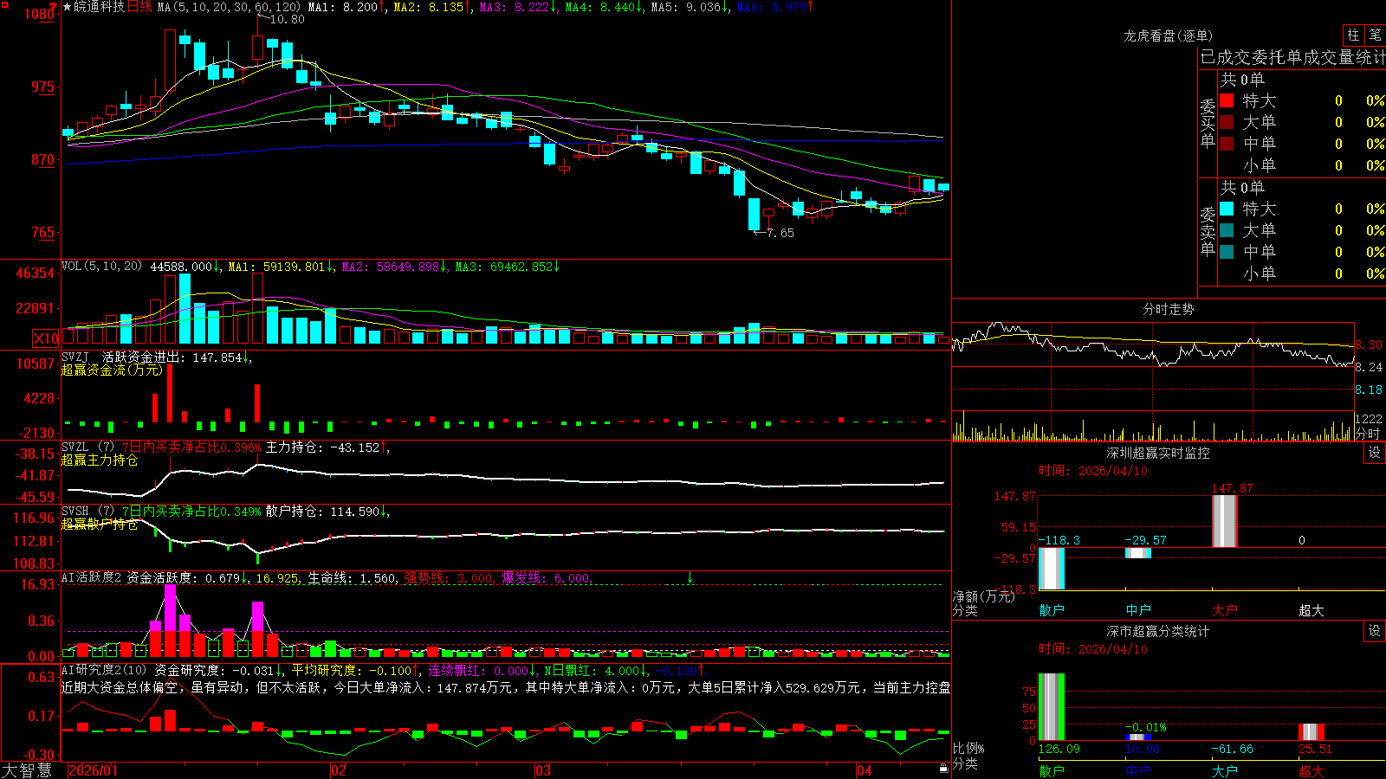Select the 03 month marker on date axis

pyautogui.click(x=543, y=770)
